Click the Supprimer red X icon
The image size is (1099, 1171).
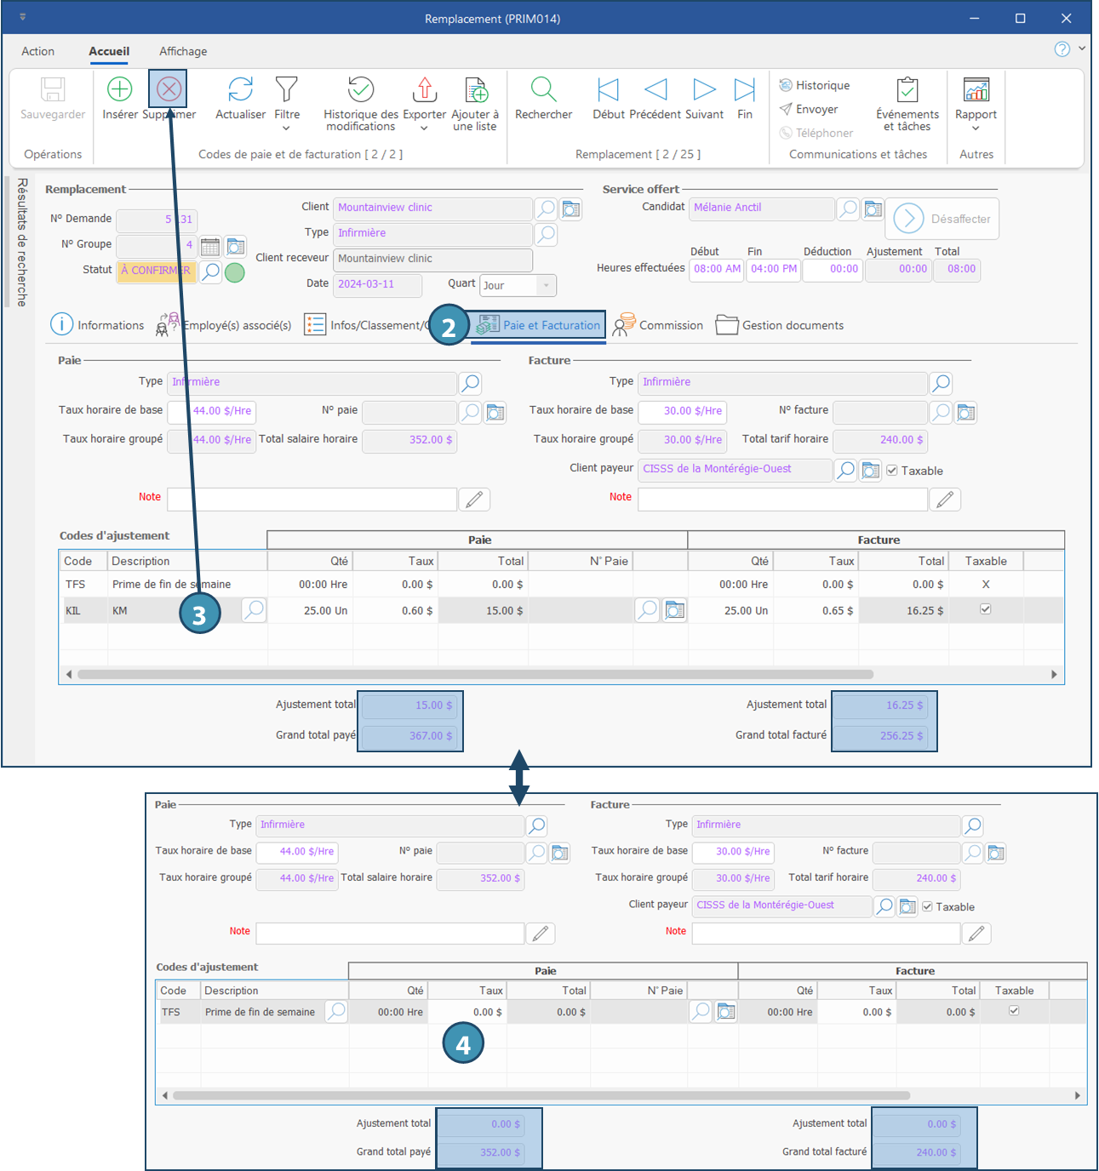169,89
